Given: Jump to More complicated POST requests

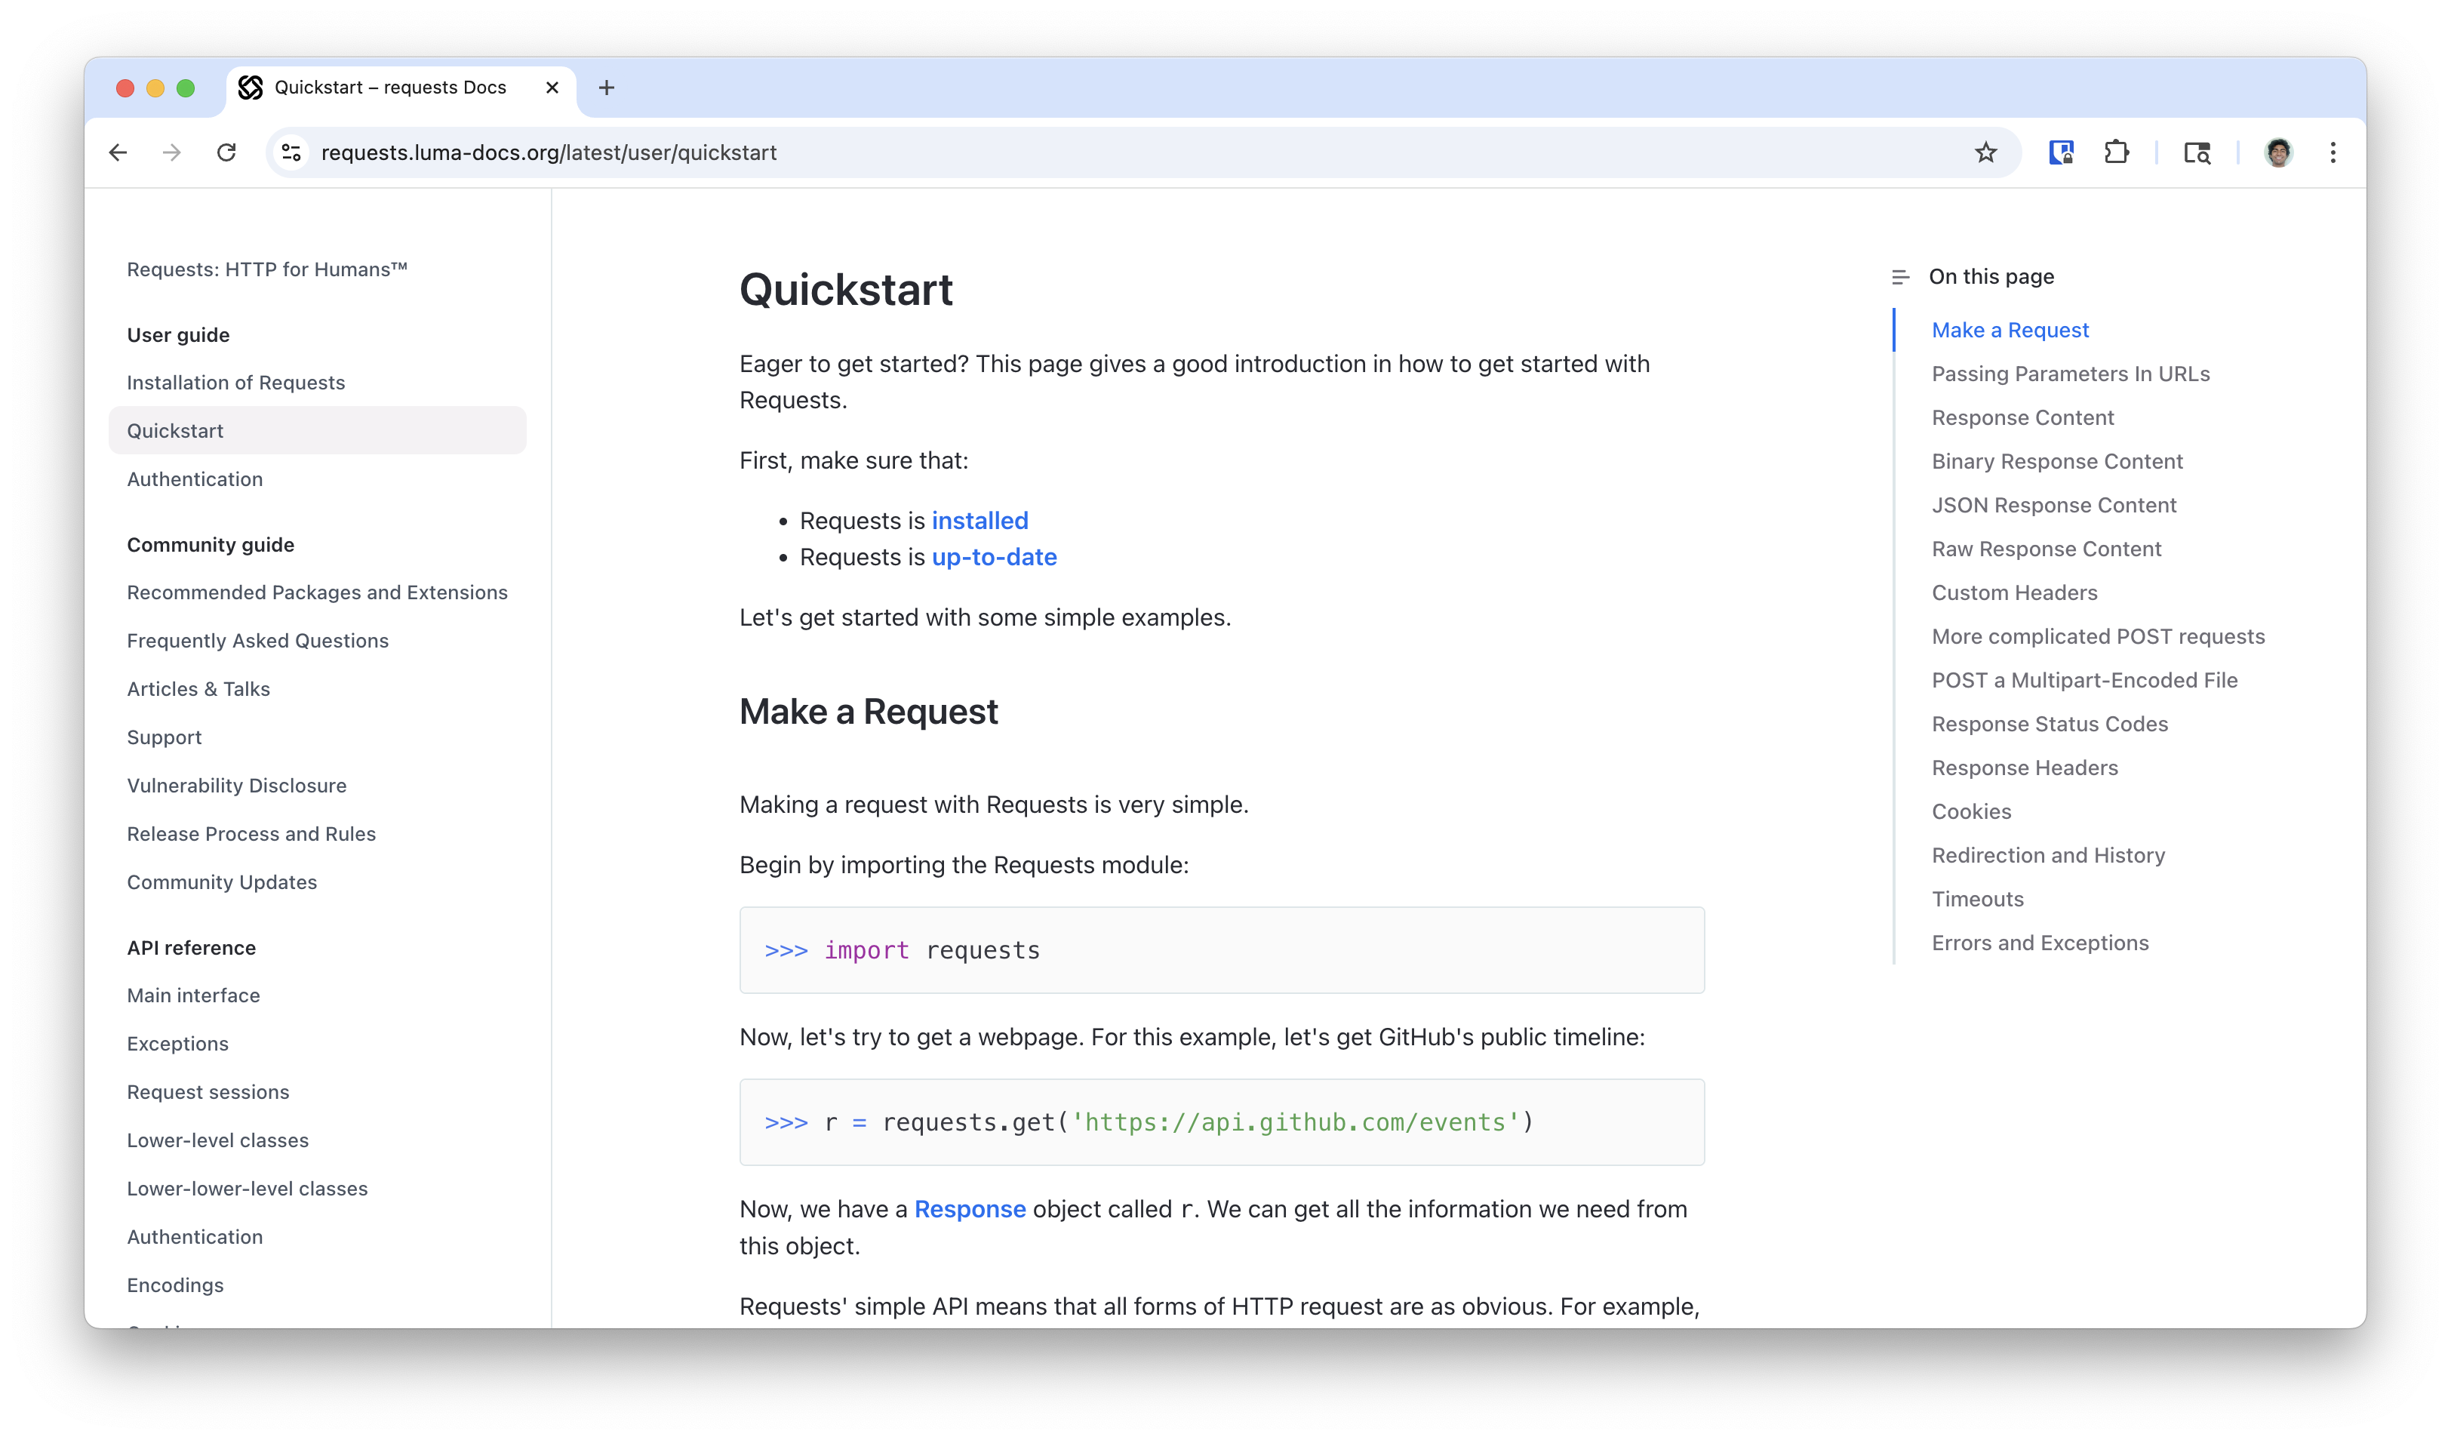Looking at the screenshot, I should (x=2098, y=636).
